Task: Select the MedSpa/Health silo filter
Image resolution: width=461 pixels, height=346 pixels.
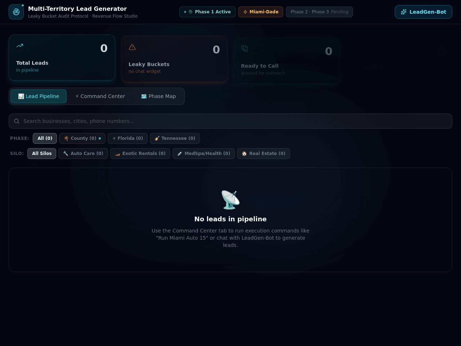Action: [203, 154]
